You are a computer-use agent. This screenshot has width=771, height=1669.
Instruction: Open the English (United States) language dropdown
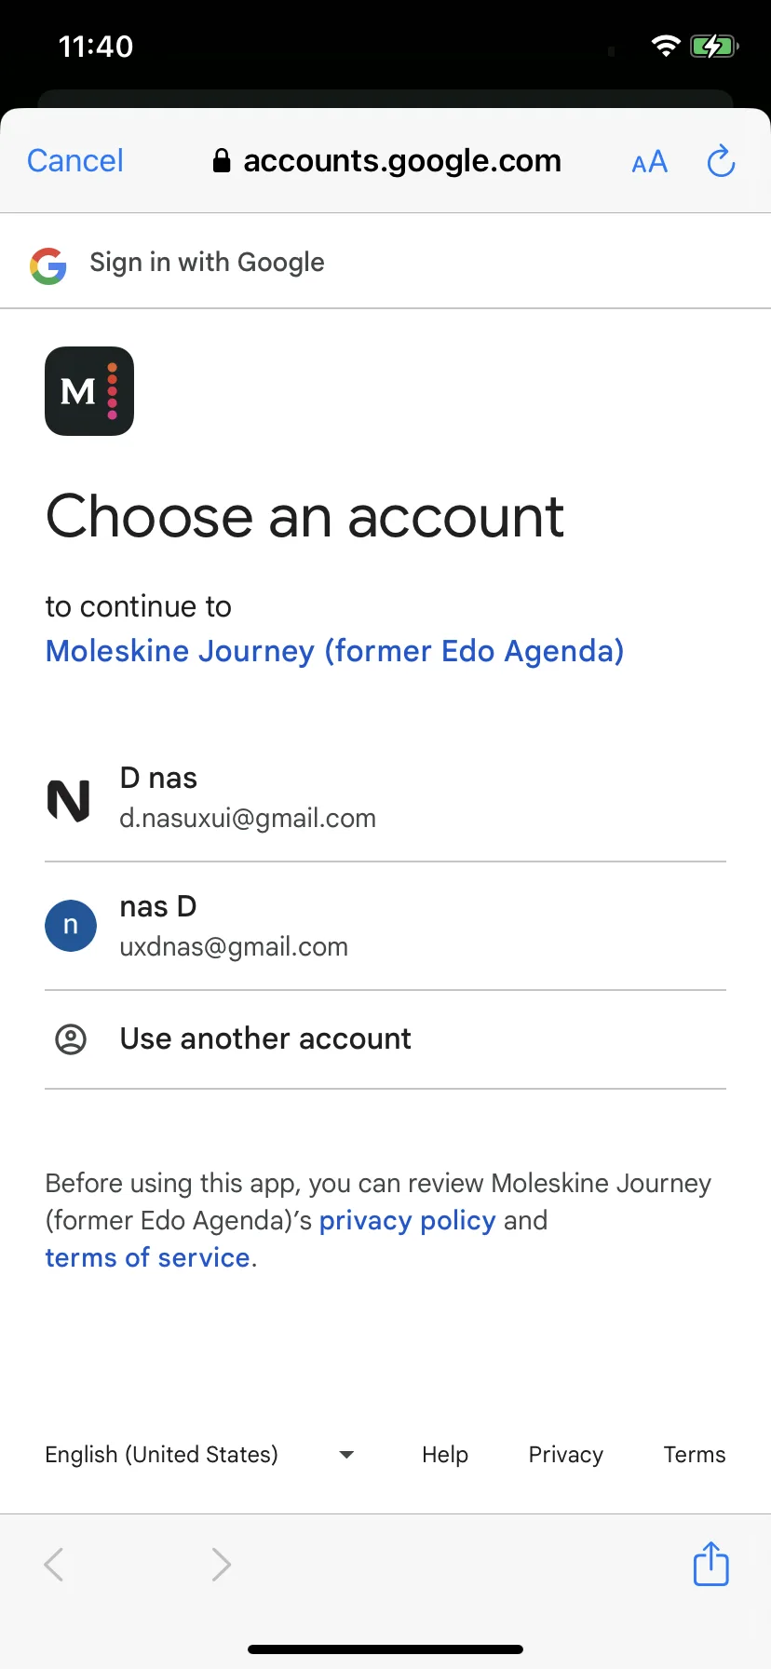199,1455
